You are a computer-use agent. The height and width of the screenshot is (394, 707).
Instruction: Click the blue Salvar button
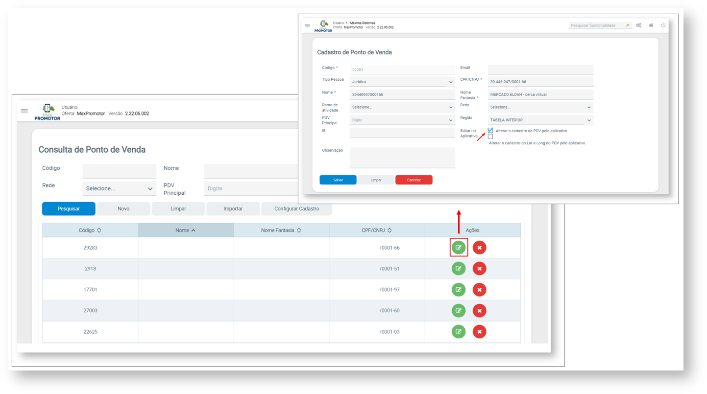(338, 180)
